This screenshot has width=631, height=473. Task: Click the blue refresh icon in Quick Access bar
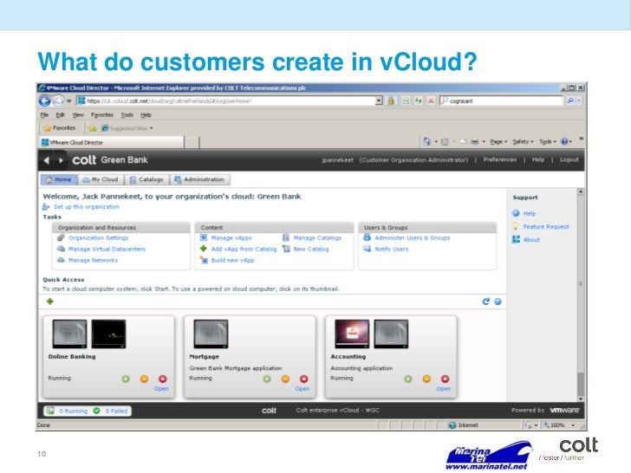[486, 301]
